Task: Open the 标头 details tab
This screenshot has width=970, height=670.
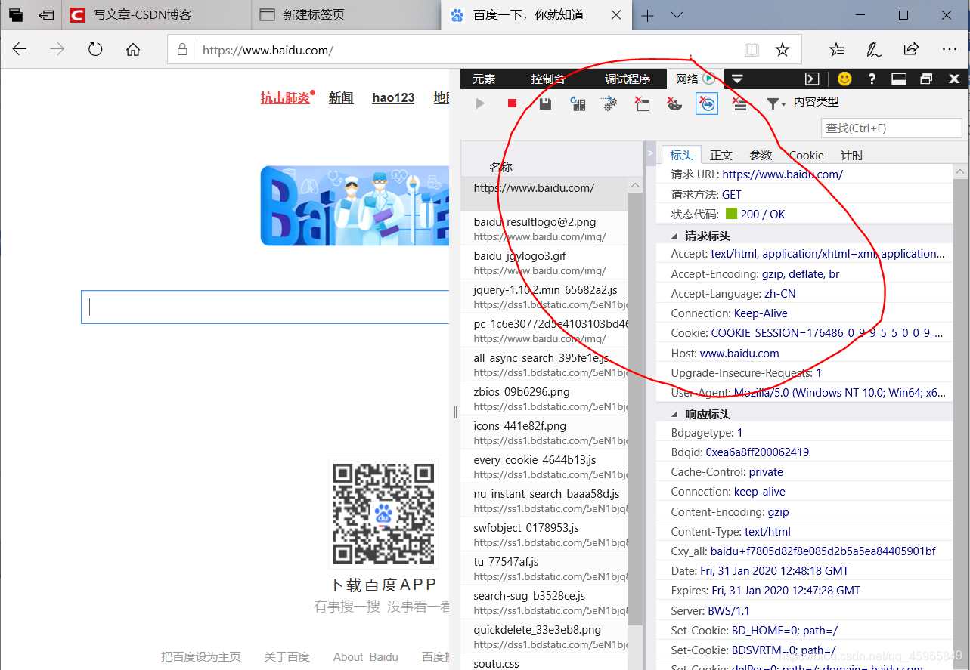Action: 681,155
